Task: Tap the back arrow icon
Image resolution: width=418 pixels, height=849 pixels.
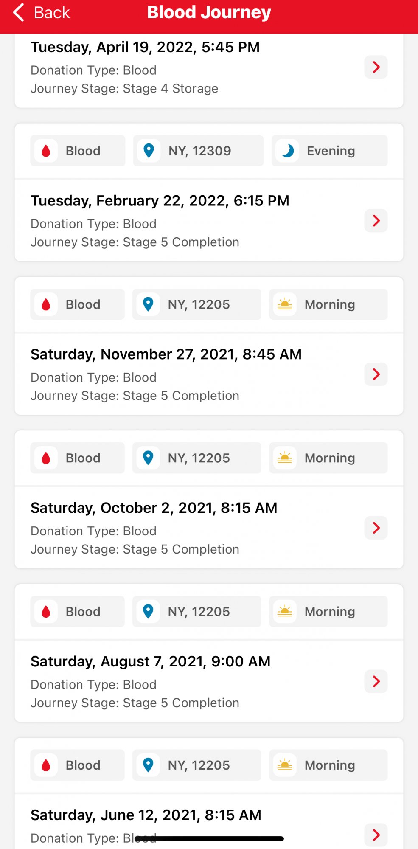Action: pyautogui.click(x=19, y=13)
